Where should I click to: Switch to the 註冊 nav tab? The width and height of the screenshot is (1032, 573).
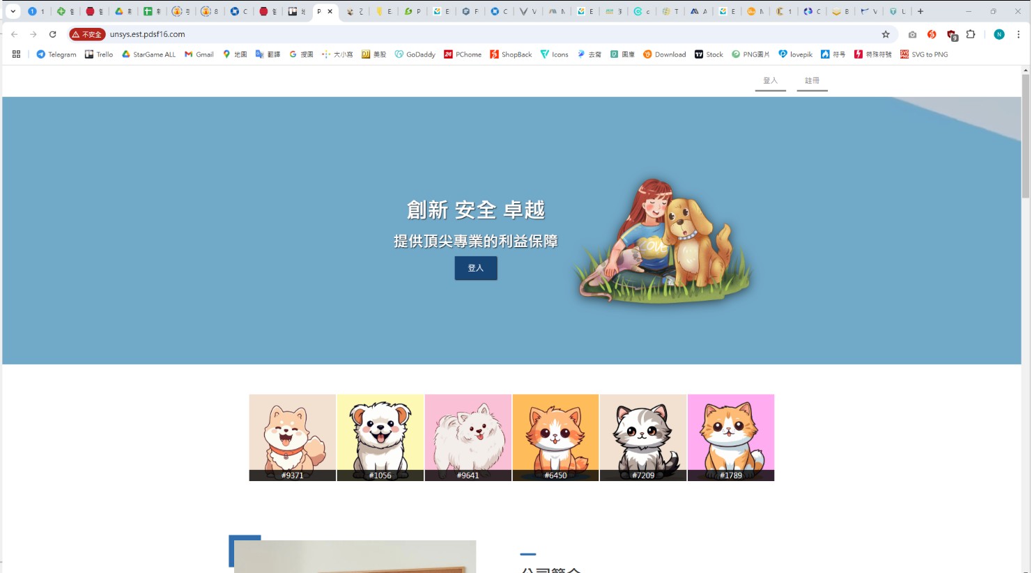(x=812, y=81)
